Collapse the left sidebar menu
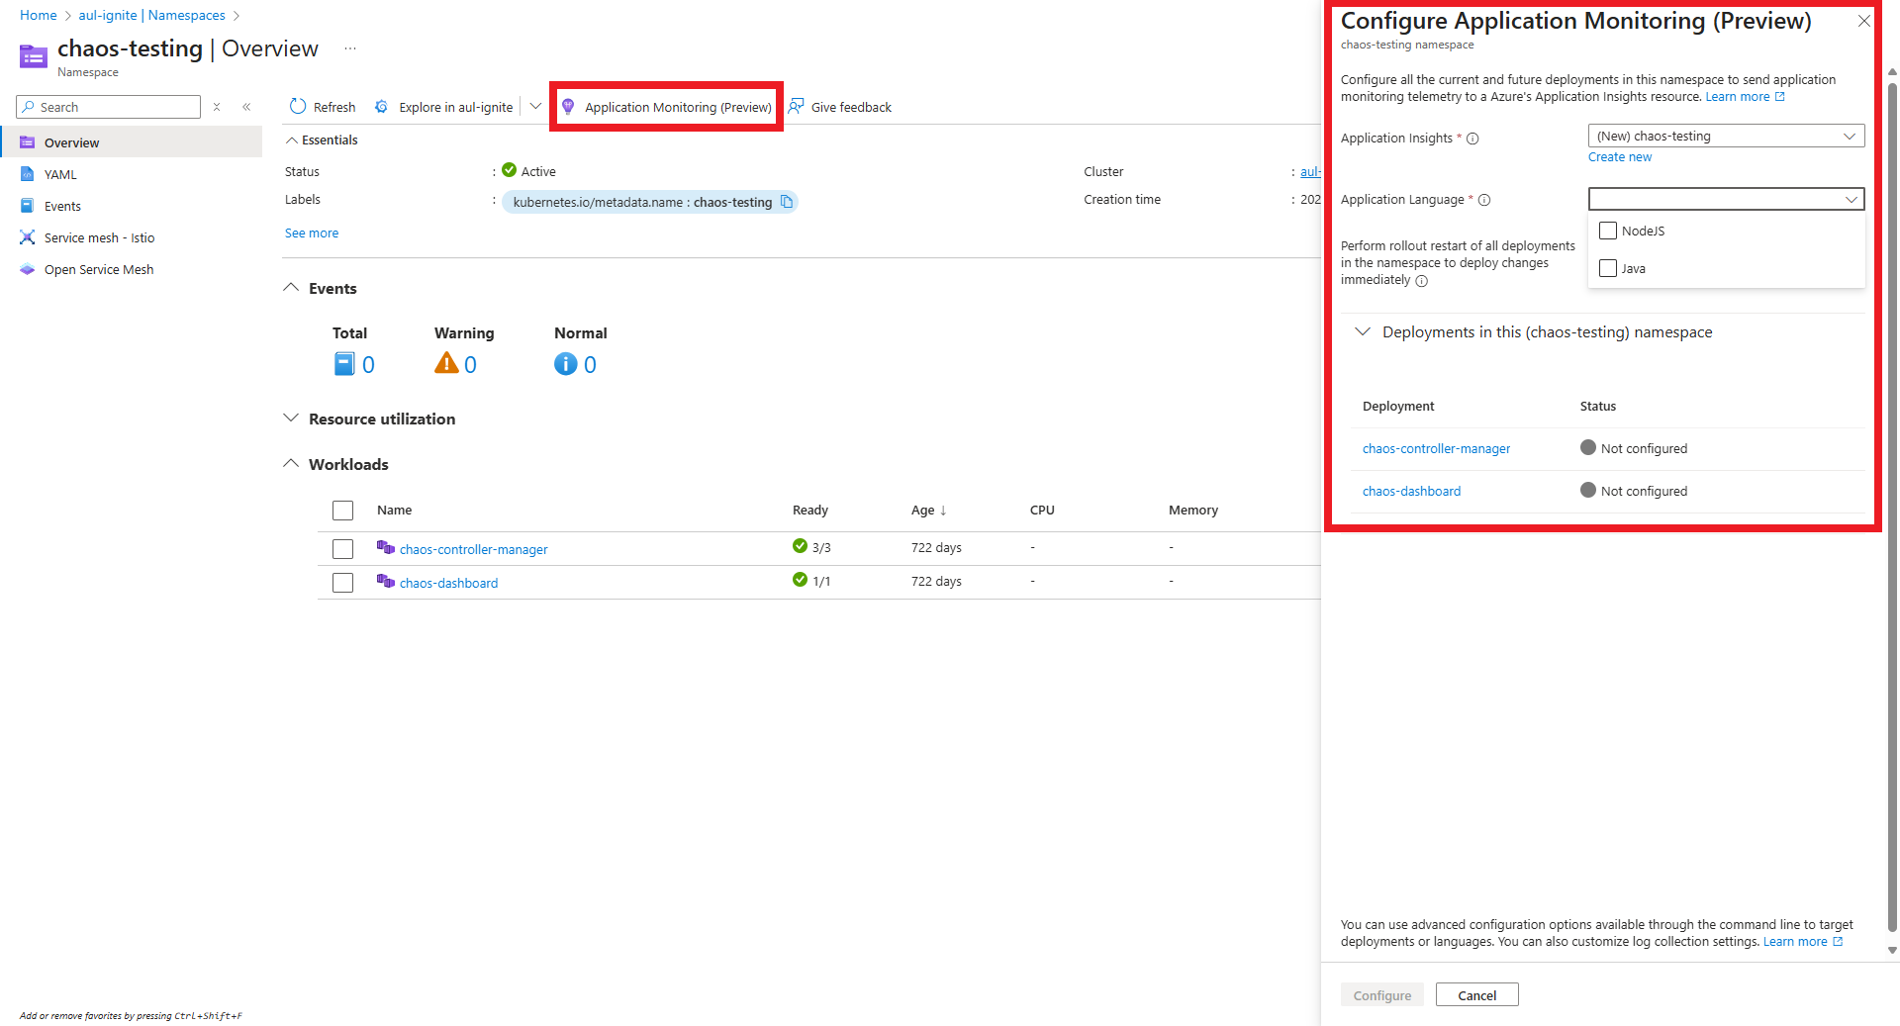 (246, 107)
